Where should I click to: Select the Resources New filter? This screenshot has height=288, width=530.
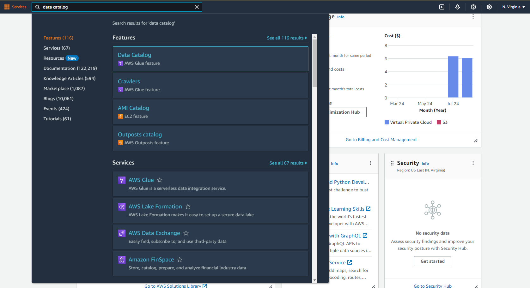(61, 58)
